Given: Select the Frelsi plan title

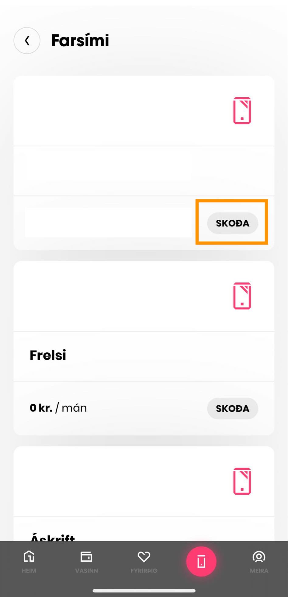Looking at the screenshot, I should [x=48, y=355].
